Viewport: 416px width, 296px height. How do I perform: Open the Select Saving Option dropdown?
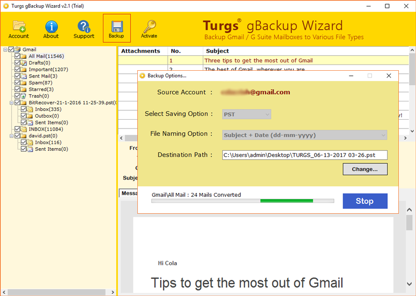(x=246, y=114)
